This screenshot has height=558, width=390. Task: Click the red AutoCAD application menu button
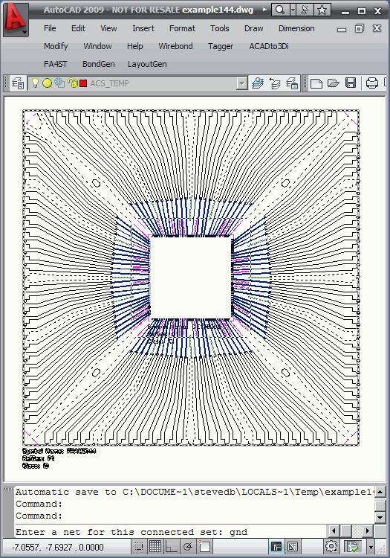[16, 19]
